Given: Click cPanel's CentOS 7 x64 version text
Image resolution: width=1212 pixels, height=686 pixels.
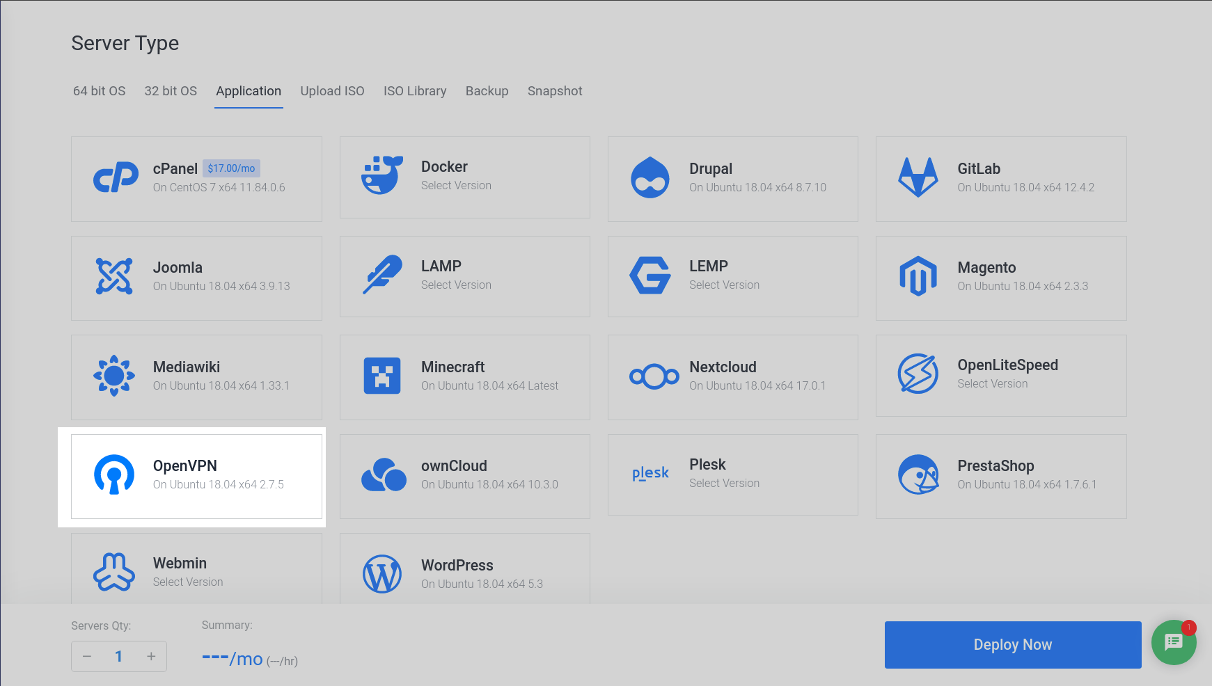Looking at the screenshot, I should click(x=219, y=188).
